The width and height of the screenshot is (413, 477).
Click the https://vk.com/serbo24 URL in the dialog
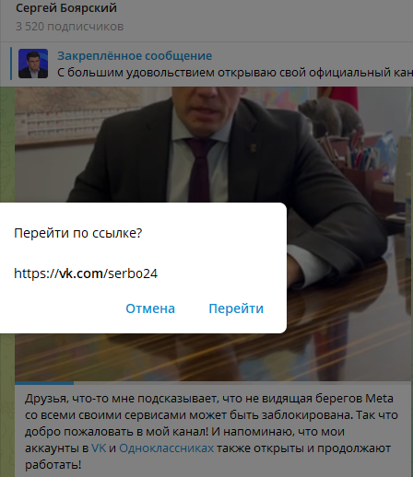pyautogui.click(x=86, y=273)
